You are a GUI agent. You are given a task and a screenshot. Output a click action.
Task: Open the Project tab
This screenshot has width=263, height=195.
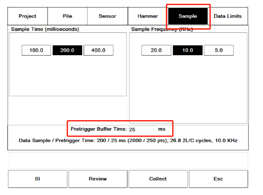coord(27,16)
